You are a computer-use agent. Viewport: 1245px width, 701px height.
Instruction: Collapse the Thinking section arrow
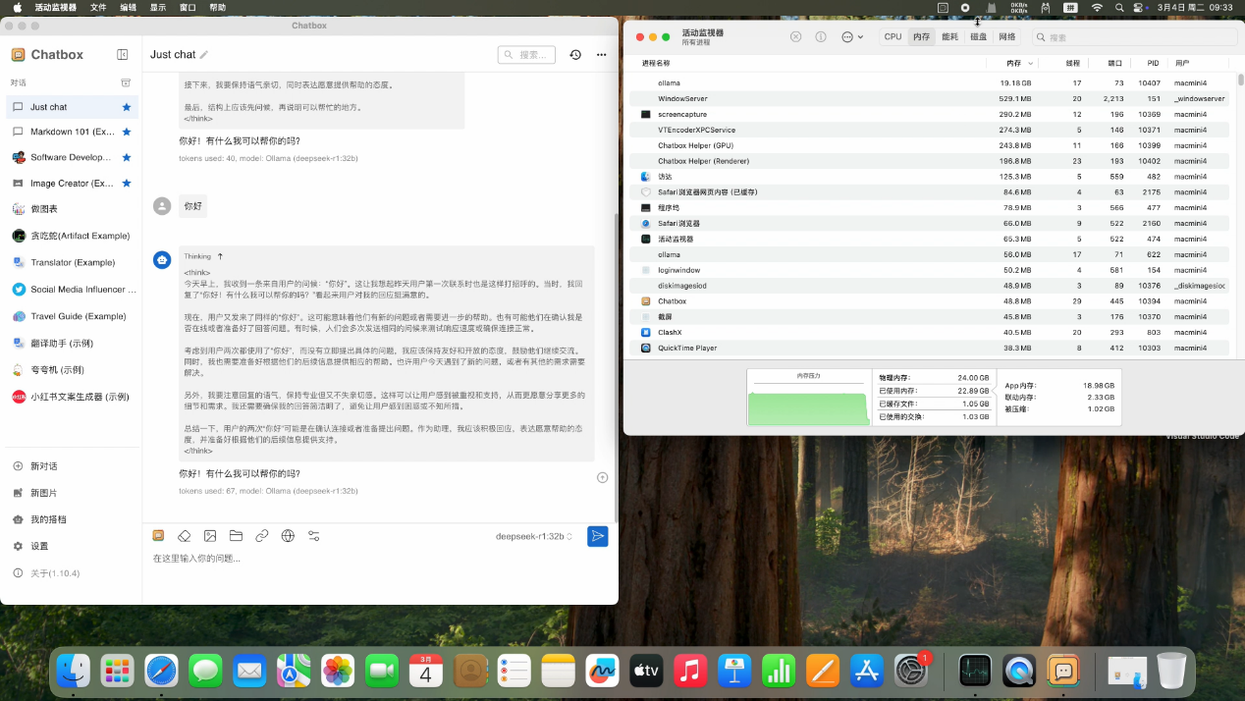[x=220, y=256]
